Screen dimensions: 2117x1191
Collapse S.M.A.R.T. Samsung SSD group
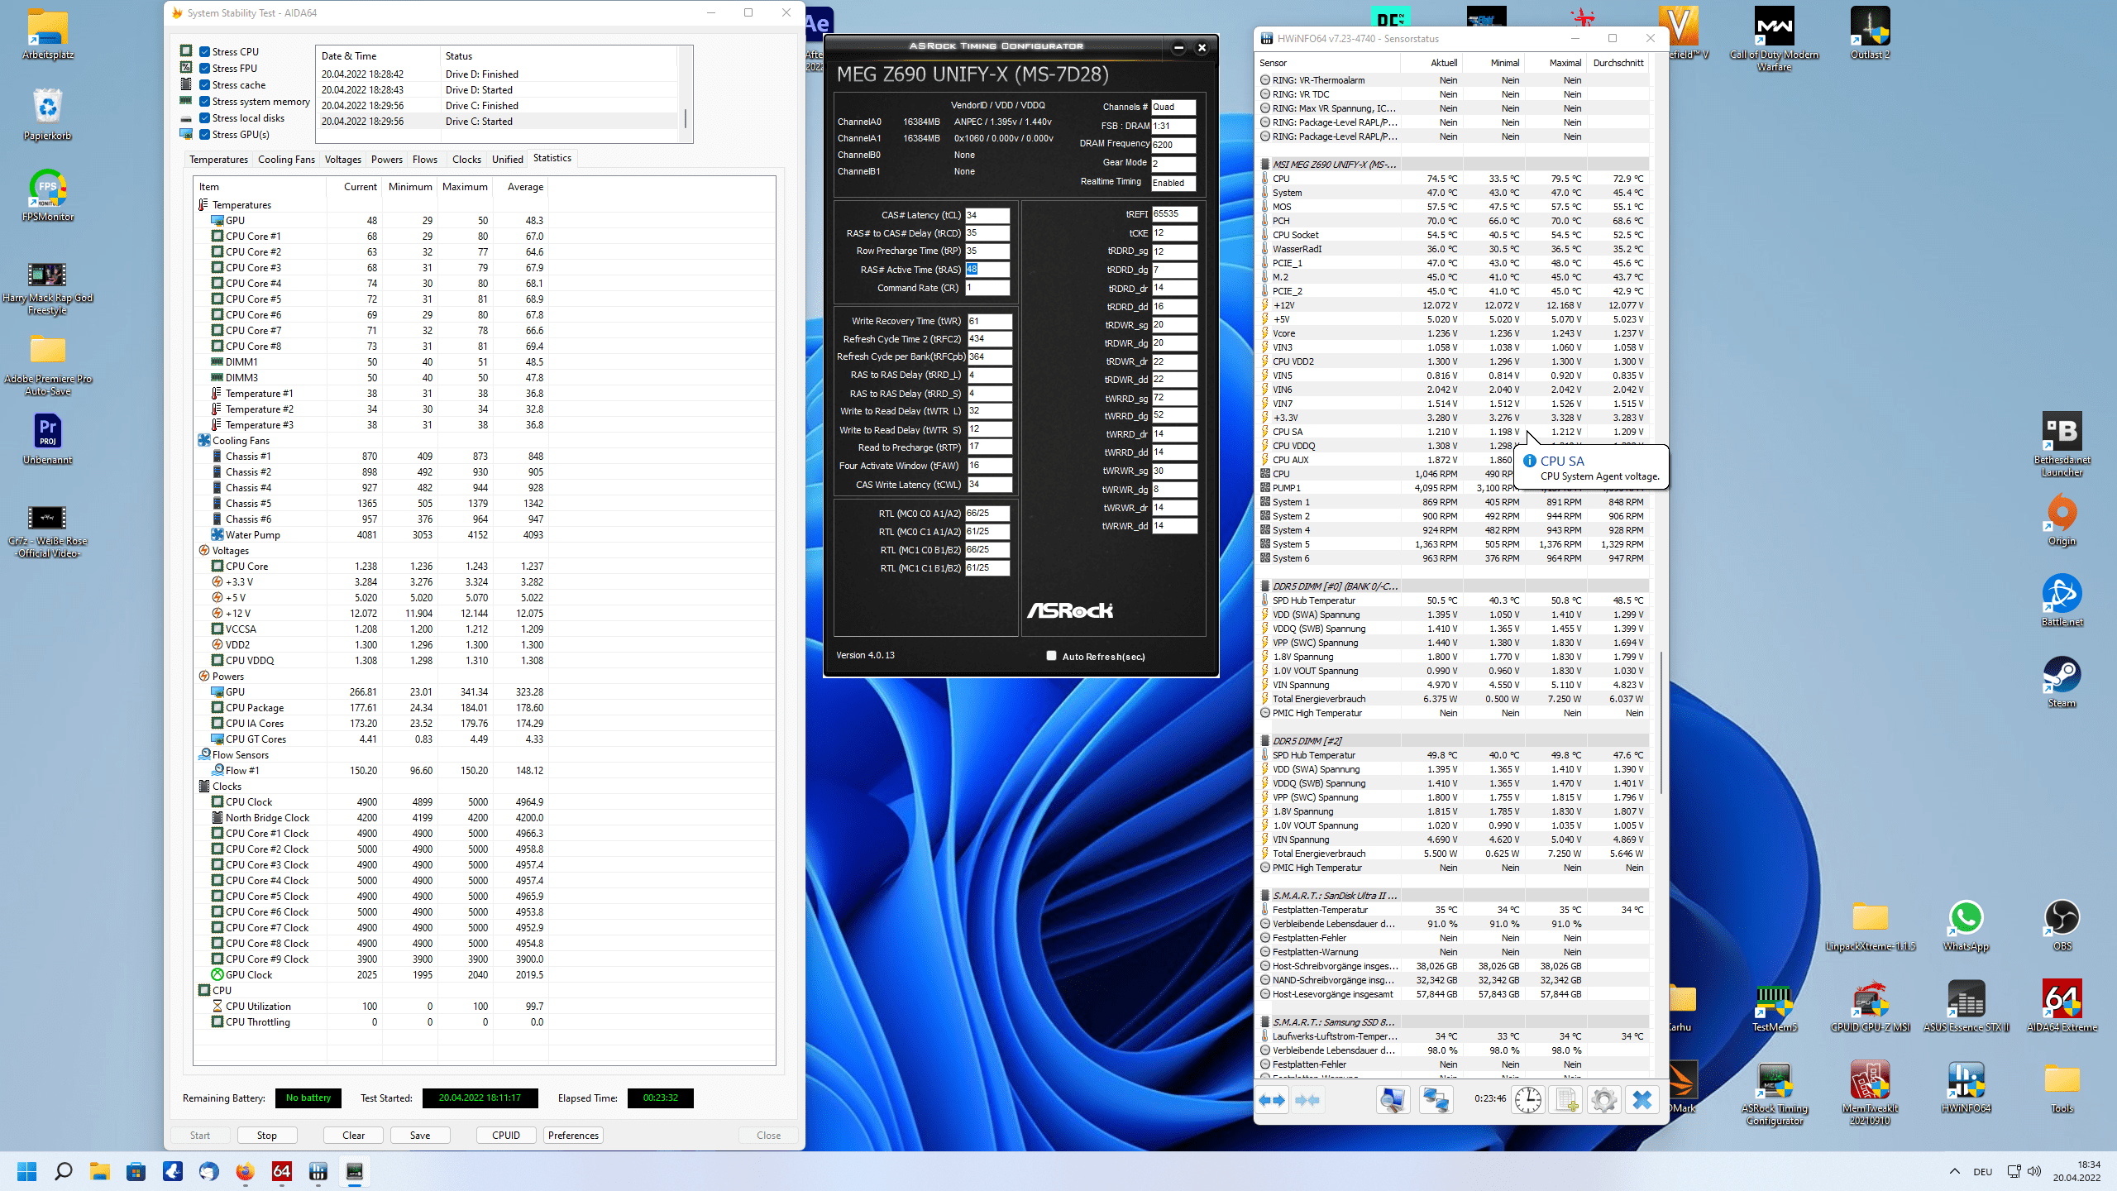pyautogui.click(x=1265, y=1022)
